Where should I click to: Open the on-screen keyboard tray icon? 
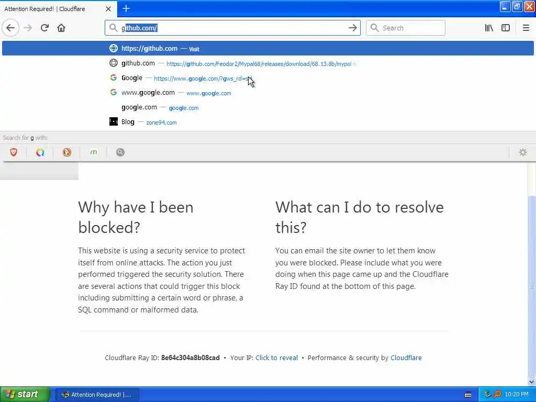(468, 395)
